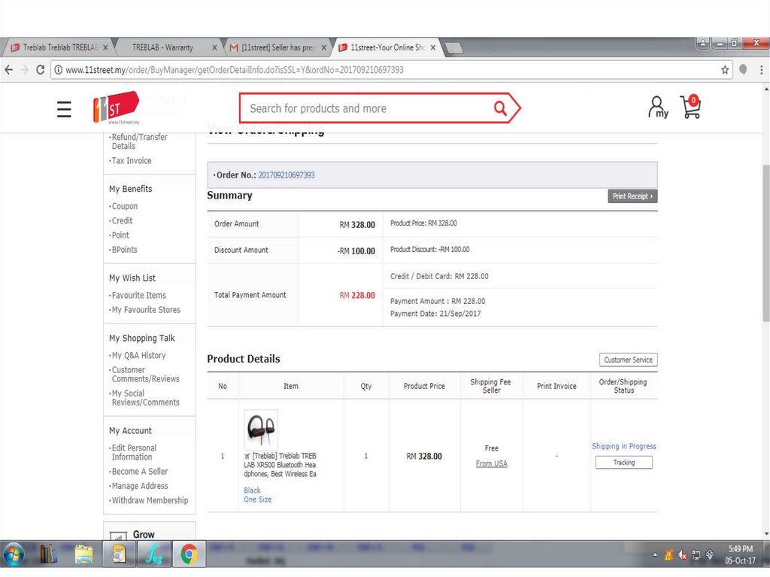Image resolution: width=770 pixels, height=577 pixels.
Task: Reload the page in browser
Action: point(41,70)
